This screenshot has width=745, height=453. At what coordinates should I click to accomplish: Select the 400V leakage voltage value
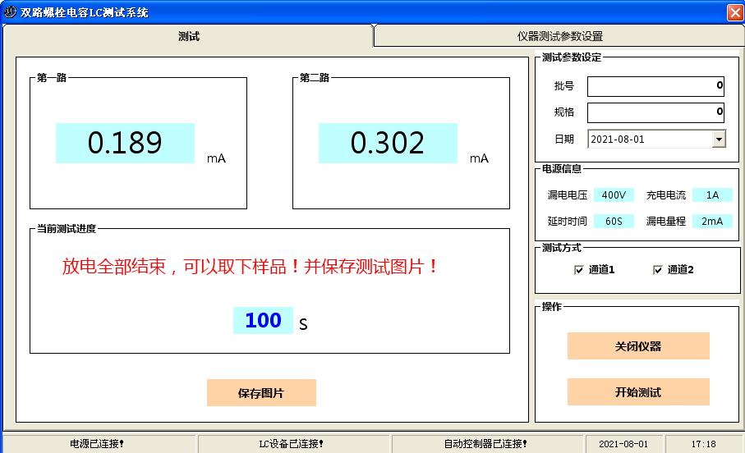click(x=614, y=195)
